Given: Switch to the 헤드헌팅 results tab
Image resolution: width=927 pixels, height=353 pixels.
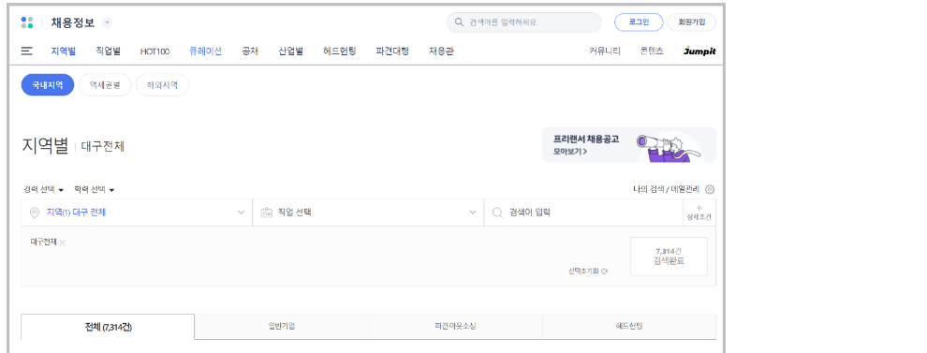Looking at the screenshot, I should tap(628, 327).
